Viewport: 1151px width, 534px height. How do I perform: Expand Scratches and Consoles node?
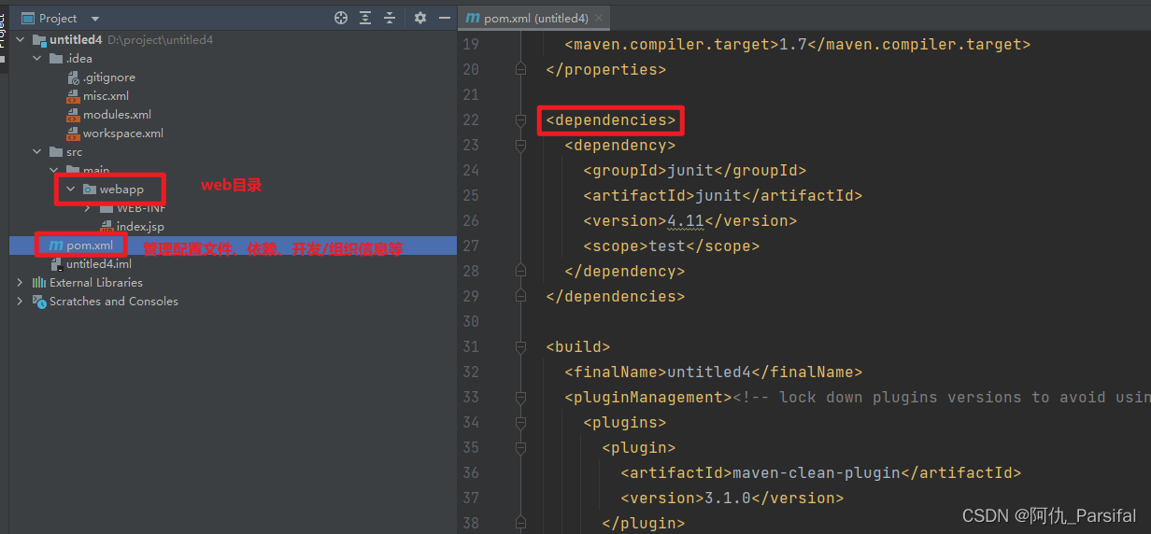tap(21, 302)
